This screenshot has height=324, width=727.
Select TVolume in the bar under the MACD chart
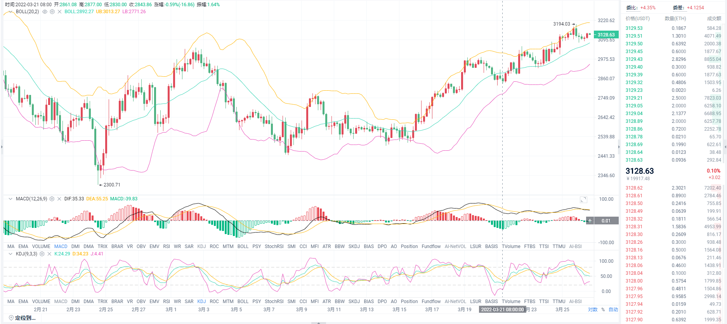511,246
